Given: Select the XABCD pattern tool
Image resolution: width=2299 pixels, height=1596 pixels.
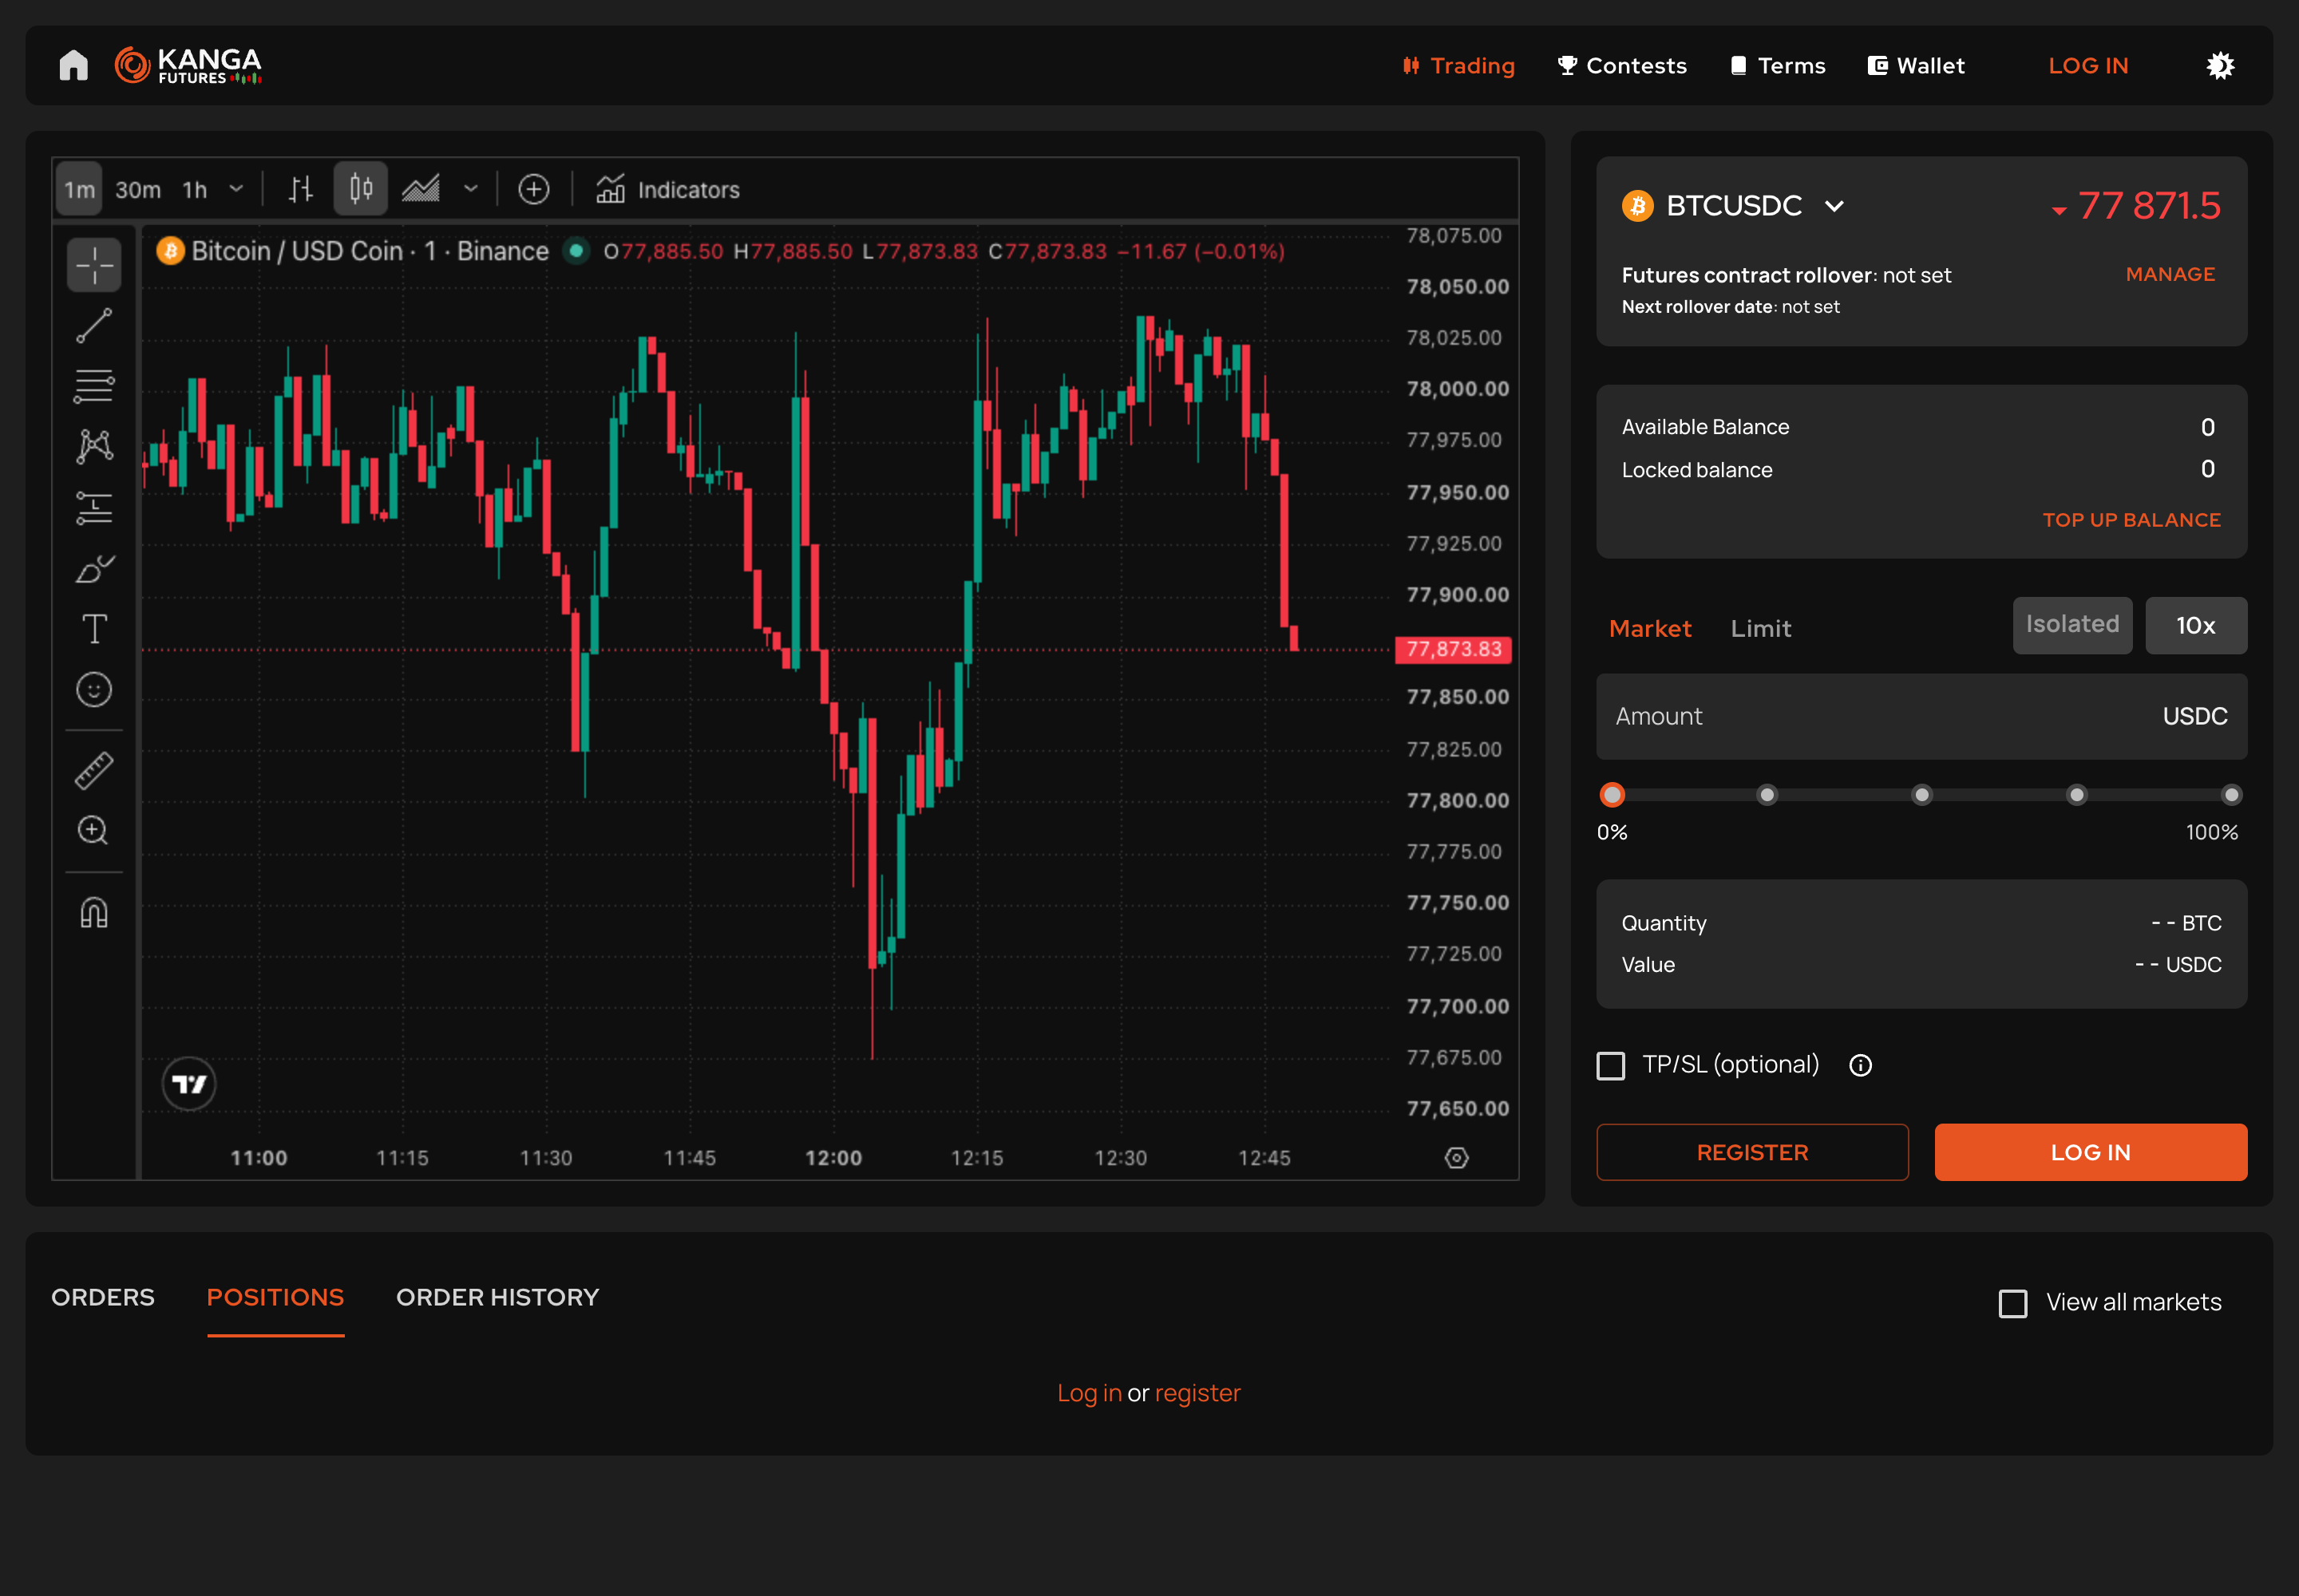Looking at the screenshot, I should coord(94,446).
